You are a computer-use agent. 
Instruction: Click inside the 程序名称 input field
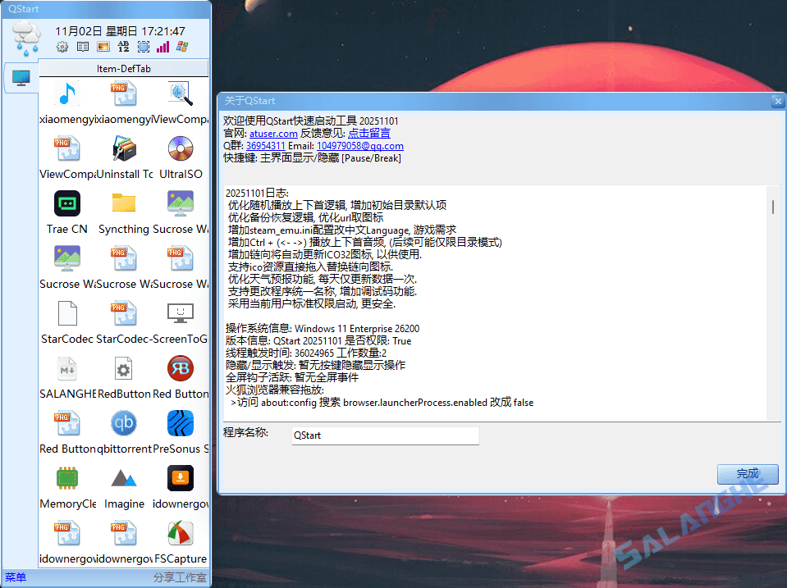(384, 435)
